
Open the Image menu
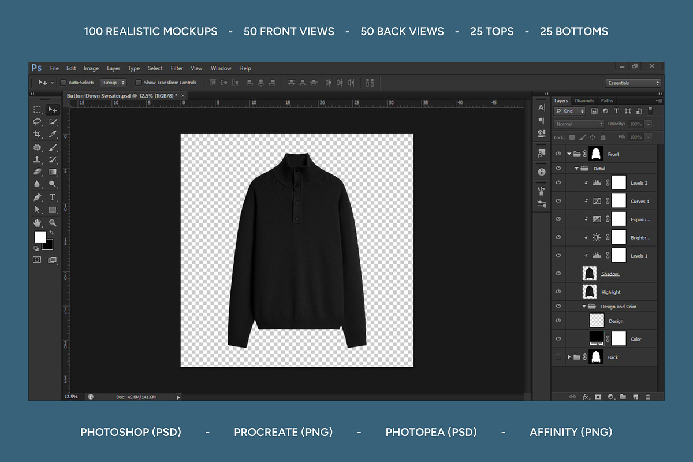91,68
